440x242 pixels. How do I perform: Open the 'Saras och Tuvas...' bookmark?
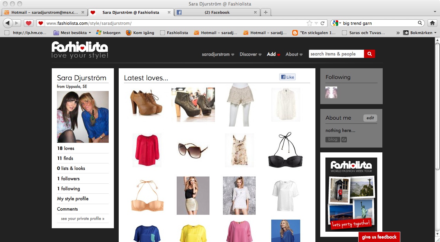[363, 33]
